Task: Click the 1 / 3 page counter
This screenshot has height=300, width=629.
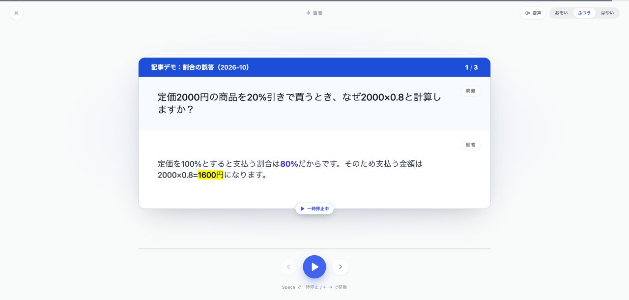Action: point(471,67)
